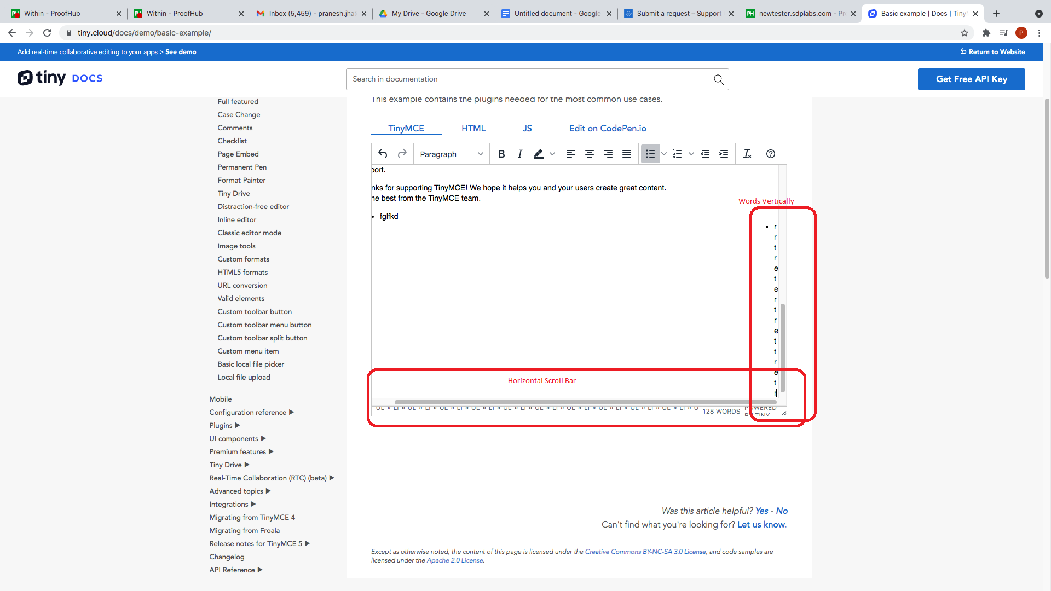Follow the Return to Website link

tap(992, 51)
